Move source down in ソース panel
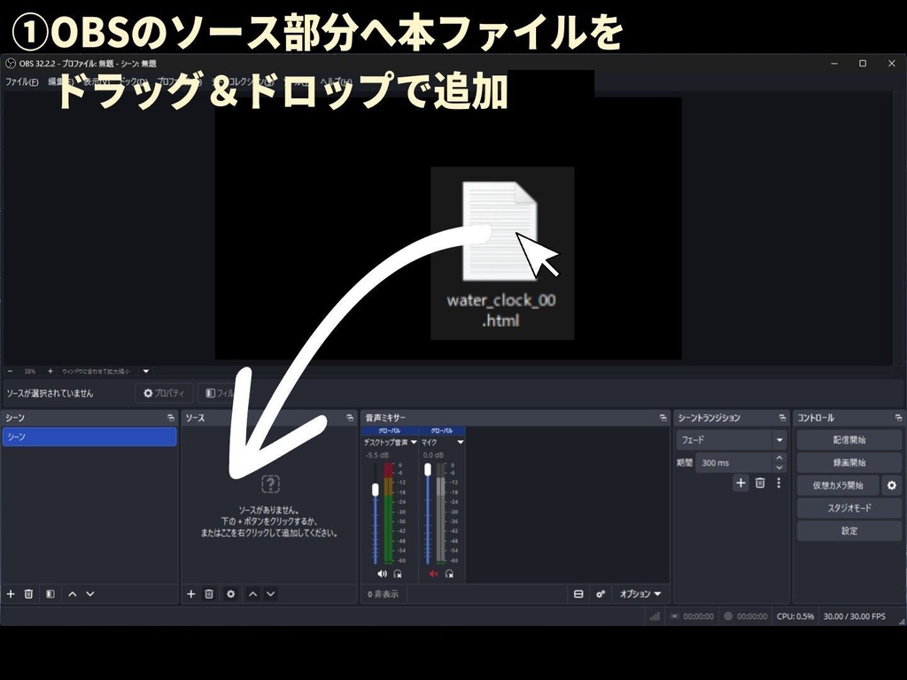Viewport: 907px width, 680px height. click(x=271, y=594)
